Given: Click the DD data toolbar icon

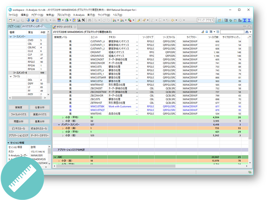Looking at the screenshot, I should [59, 20].
